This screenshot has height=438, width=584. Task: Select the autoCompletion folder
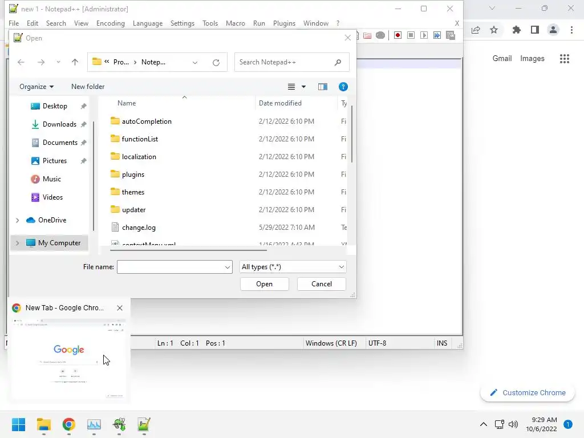pos(147,121)
